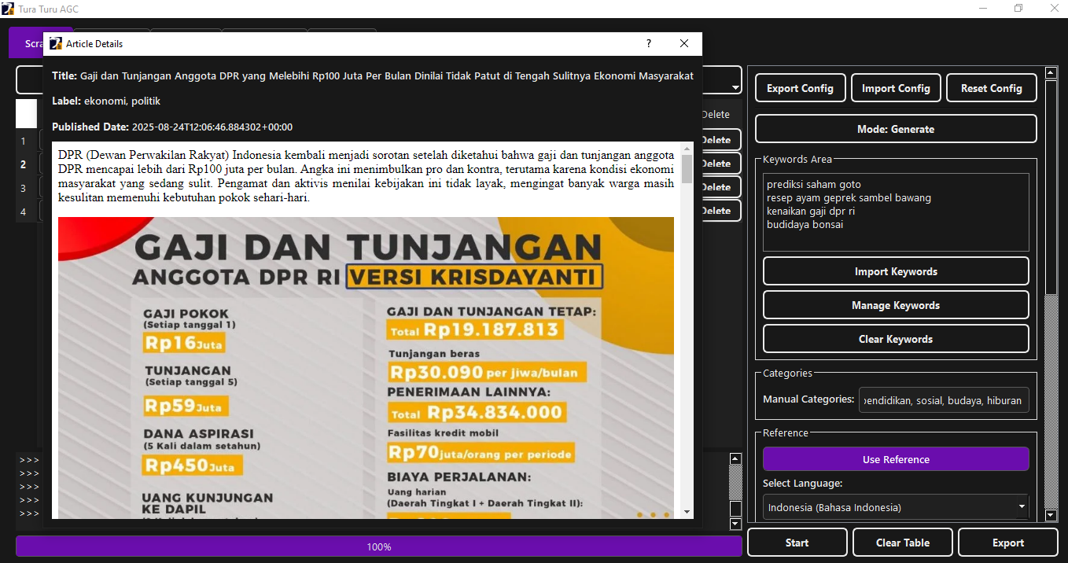Minimize the Tura Turu AGC window
The height and width of the screenshot is (563, 1068).
984,9
